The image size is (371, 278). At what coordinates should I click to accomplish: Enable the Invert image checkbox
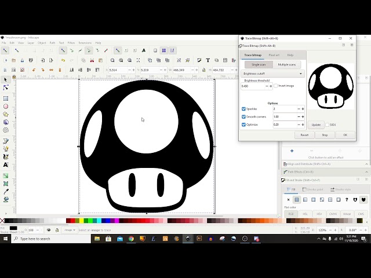click(276, 86)
